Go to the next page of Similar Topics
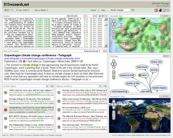This screenshot has width=173, height=138. coord(52,86)
